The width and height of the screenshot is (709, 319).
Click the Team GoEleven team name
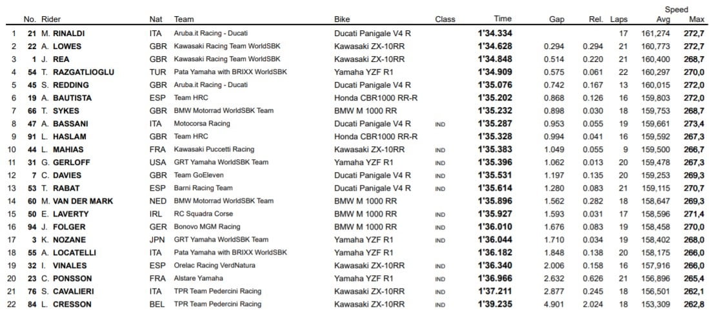coord(196,175)
